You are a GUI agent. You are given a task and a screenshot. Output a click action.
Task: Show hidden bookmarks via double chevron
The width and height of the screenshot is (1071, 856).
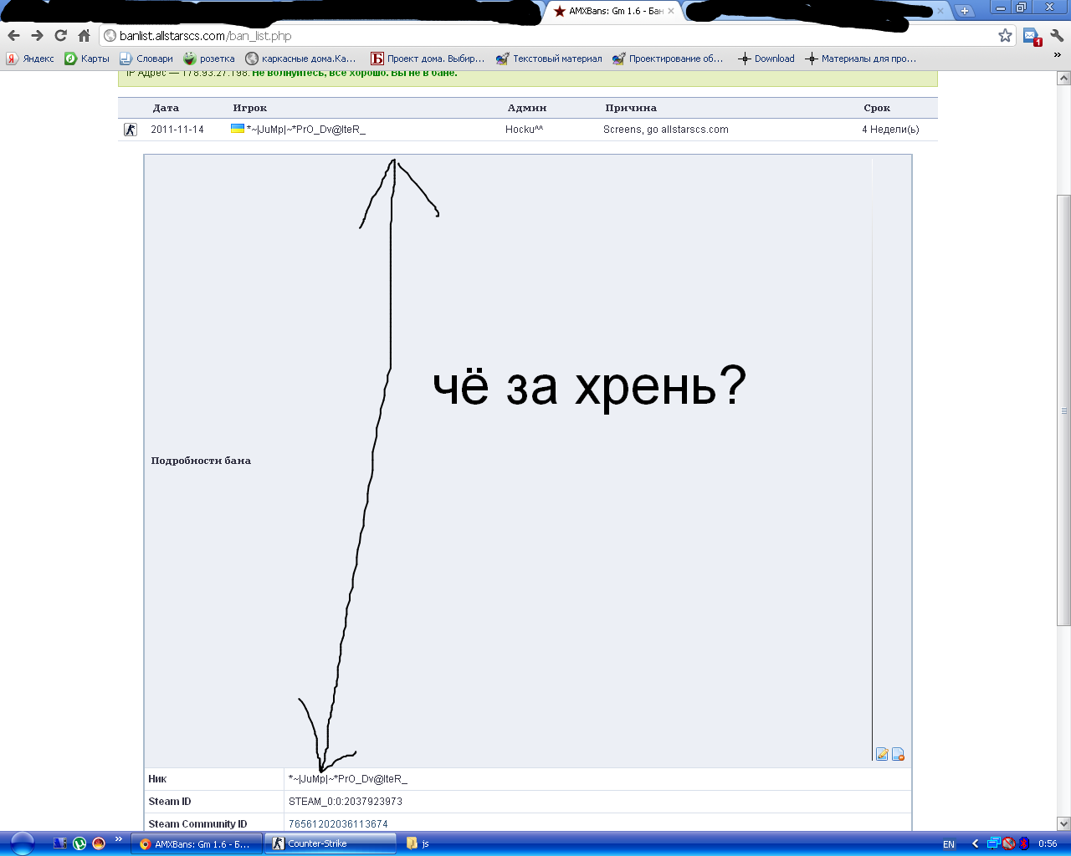(1057, 56)
